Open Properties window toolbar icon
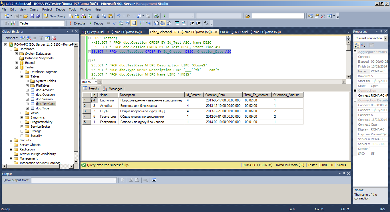This screenshot has height=212, width=390. (317, 16)
